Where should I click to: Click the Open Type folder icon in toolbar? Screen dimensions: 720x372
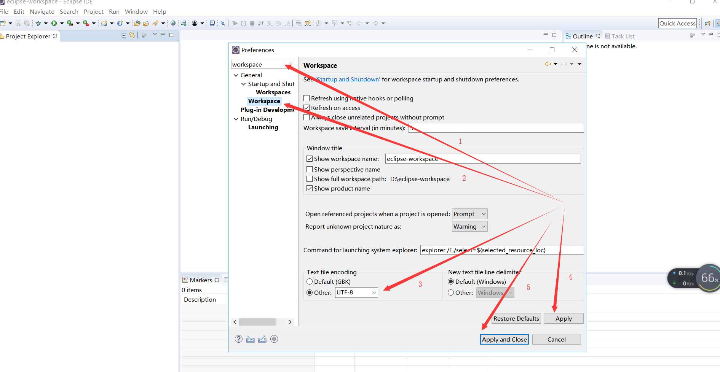137,23
